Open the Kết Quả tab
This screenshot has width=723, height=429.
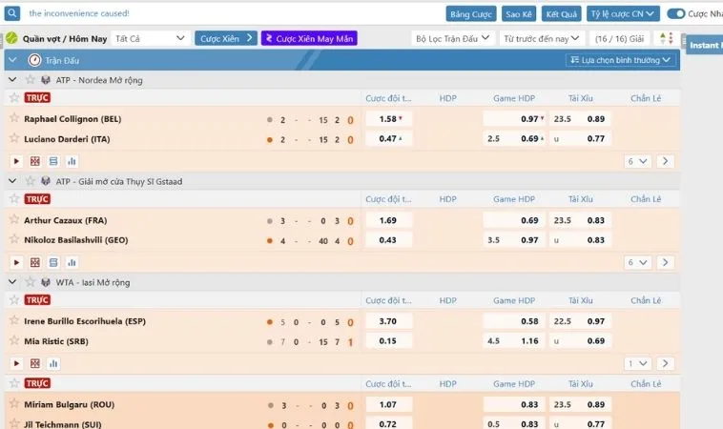561,14
